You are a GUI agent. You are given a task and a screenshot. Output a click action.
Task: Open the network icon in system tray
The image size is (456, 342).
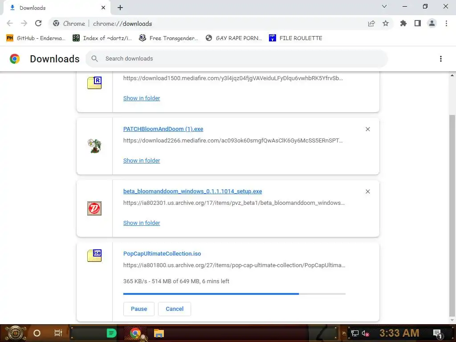[355, 333]
